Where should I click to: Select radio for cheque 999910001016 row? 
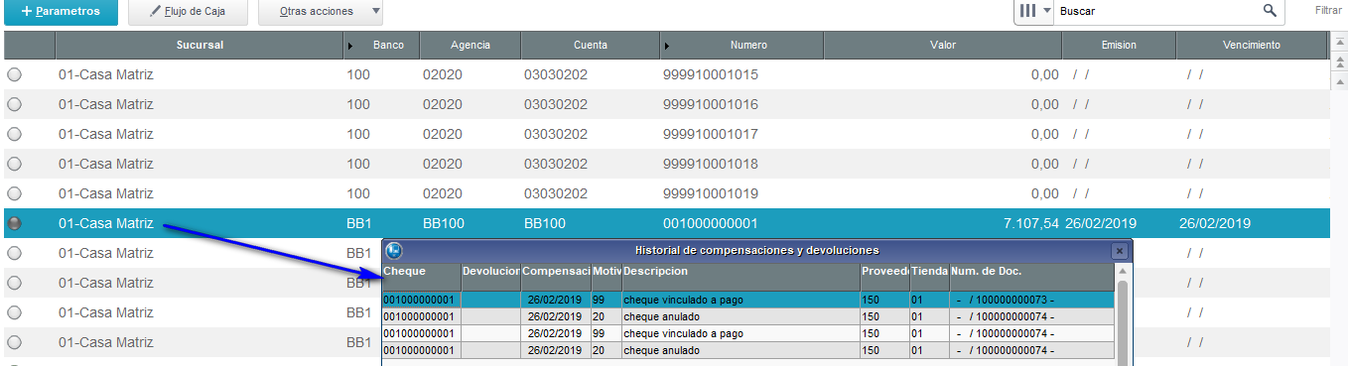[x=15, y=104]
